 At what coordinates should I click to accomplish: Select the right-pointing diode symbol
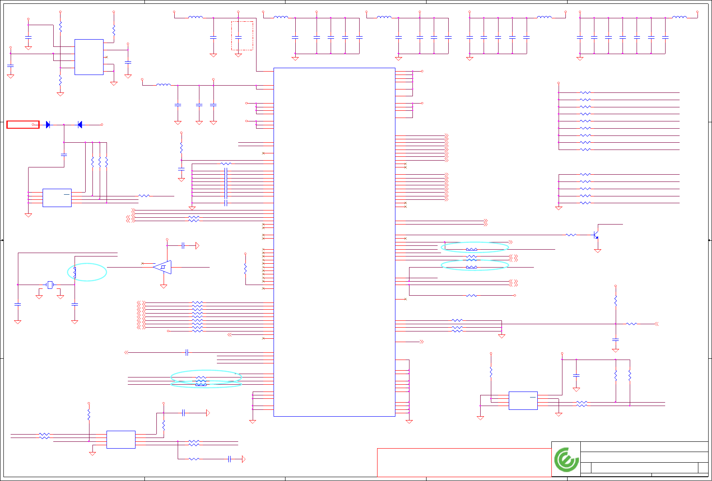click(48, 124)
